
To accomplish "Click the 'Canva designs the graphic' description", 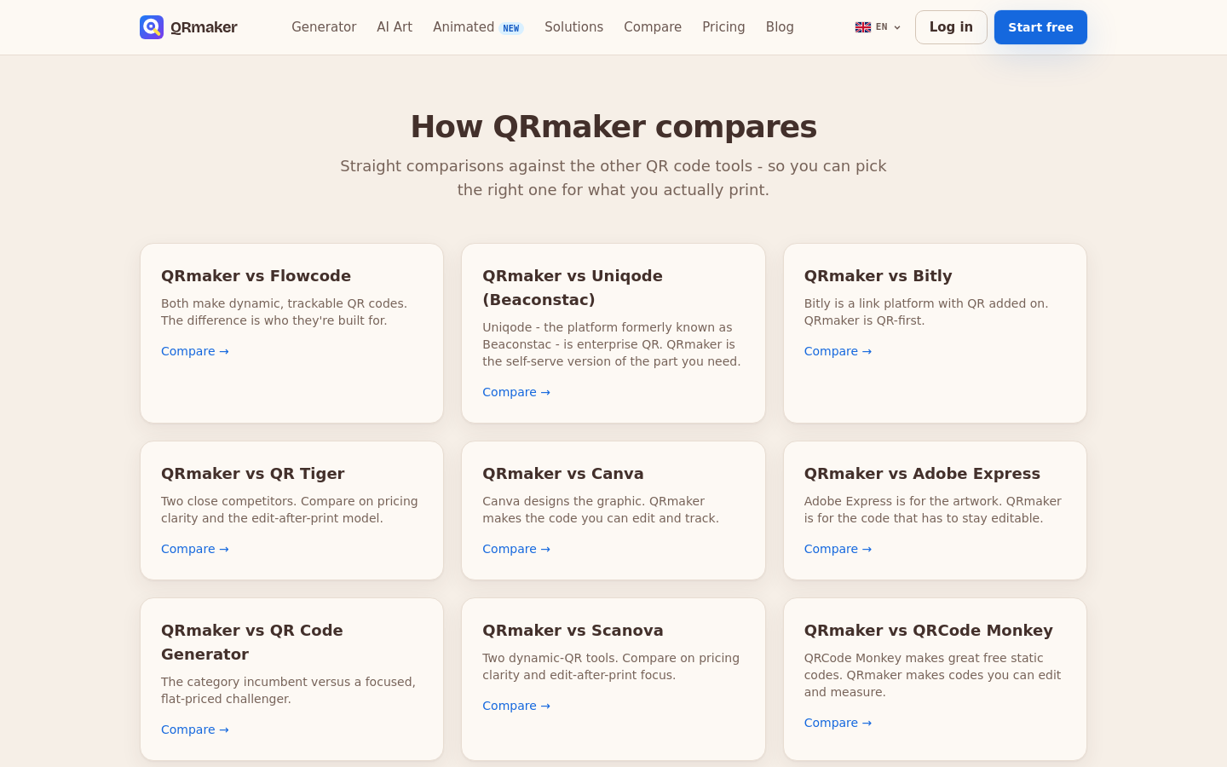I will click(x=601, y=510).
